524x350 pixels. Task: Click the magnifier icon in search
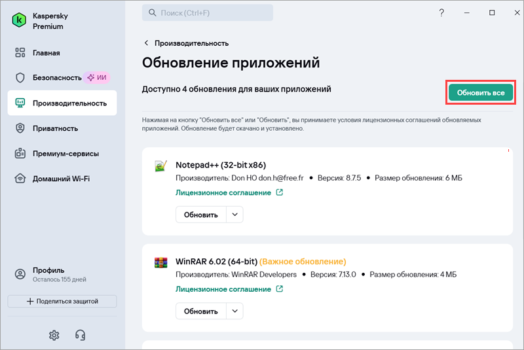[x=153, y=12]
